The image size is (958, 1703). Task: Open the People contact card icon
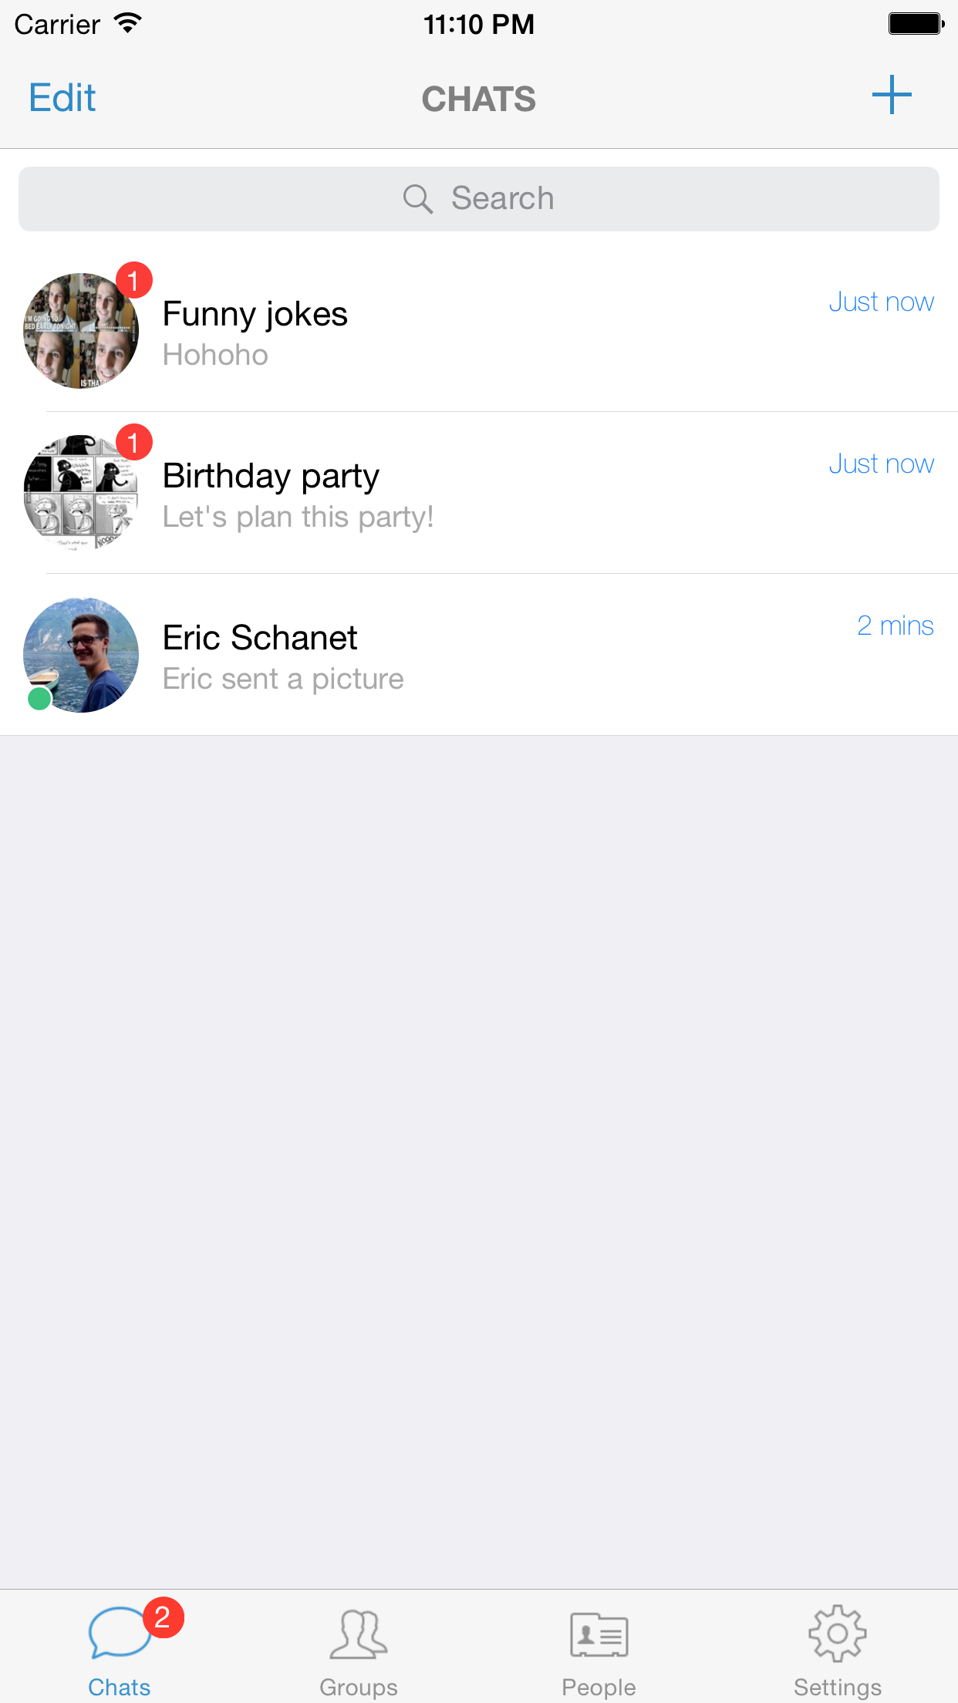click(x=599, y=1635)
